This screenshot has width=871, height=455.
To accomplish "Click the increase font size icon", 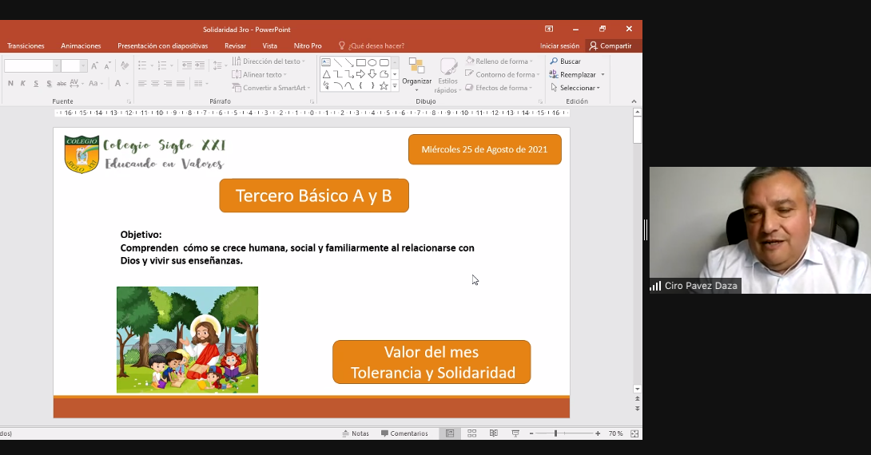I will click(x=94, y=66).
